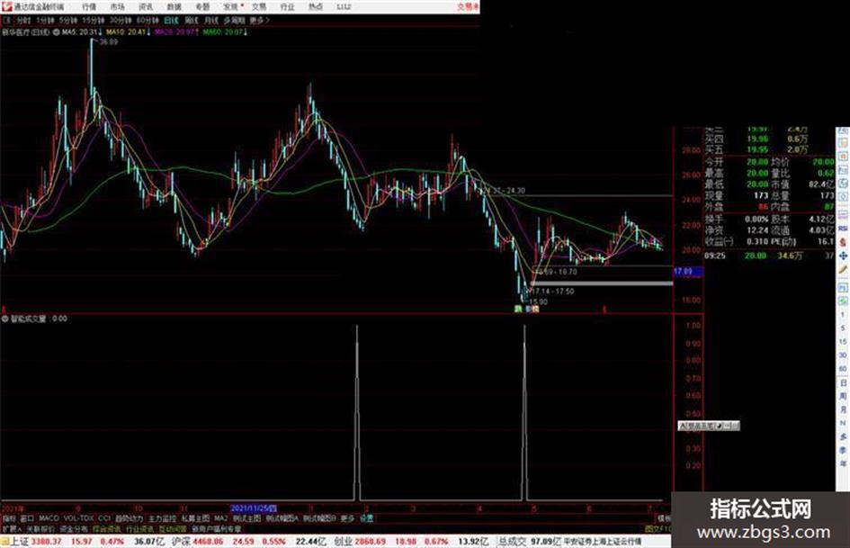Screen dimensions: 850x548
Task: Open the 多周期 multi-period view
Action: [234, 21]
